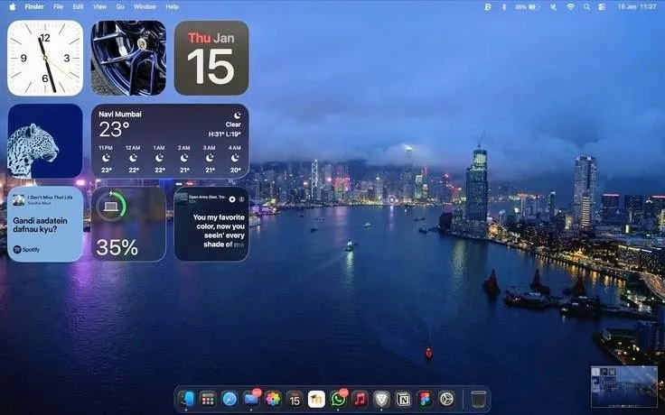Click the Gandi aadatein dafnau kyu? lyric
665x415 pixels.
pyautogui.click(x=41, y=225)
